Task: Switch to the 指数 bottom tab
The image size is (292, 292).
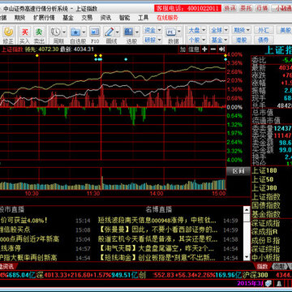Action: click(262, 266)
